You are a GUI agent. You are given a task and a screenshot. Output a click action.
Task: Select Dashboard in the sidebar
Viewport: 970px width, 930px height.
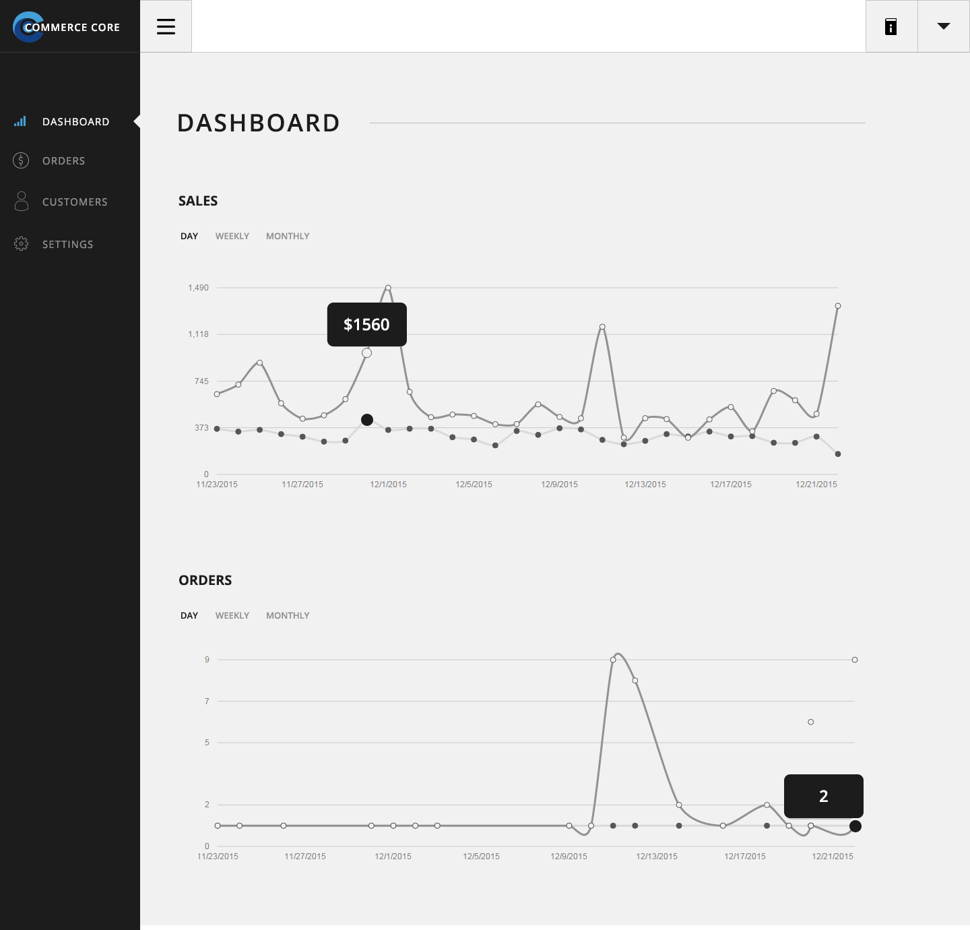[x=75, y=122]
